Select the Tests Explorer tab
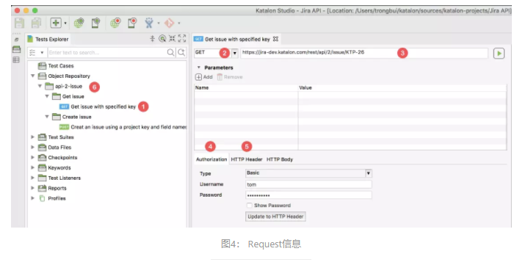Viewport: 517px width, 265px height. tap(48, 39)
